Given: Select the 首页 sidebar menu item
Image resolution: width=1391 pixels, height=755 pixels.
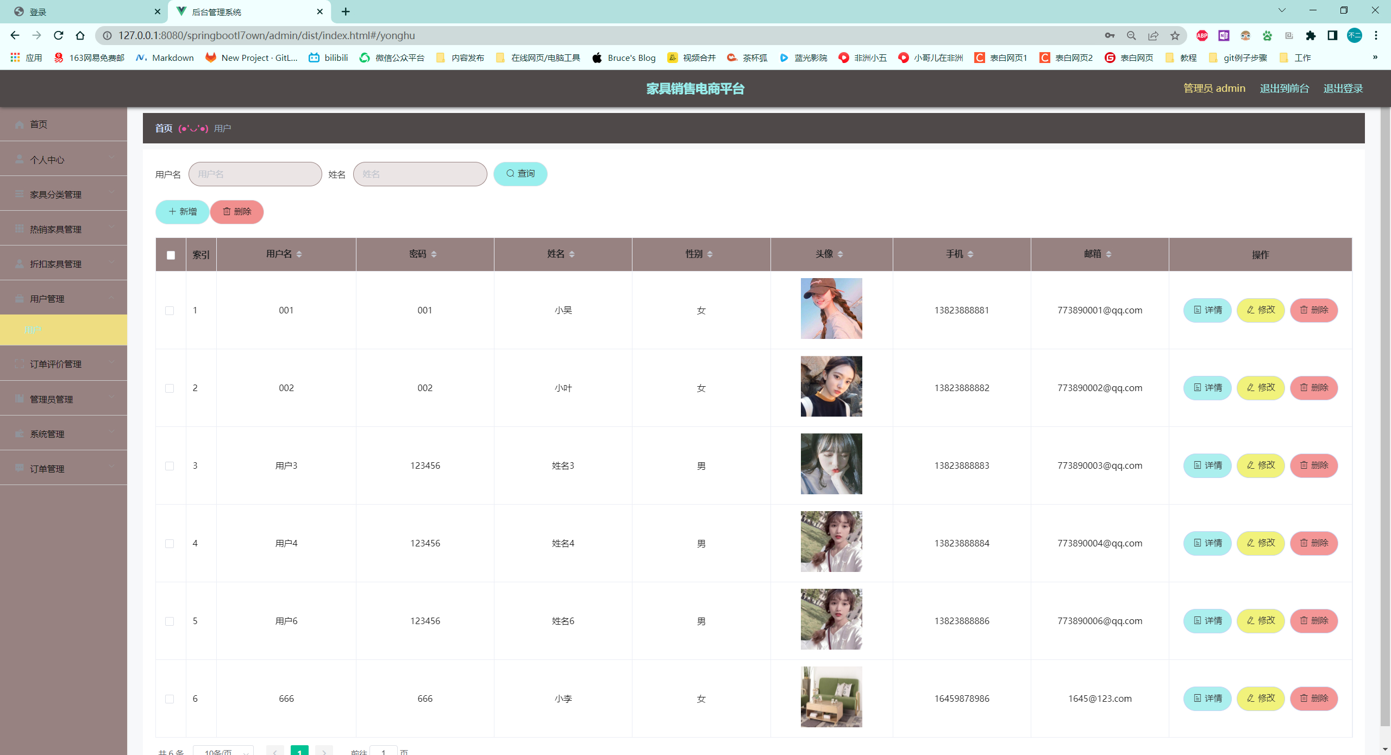Looking at the screenshot, I should click(39, 124).
